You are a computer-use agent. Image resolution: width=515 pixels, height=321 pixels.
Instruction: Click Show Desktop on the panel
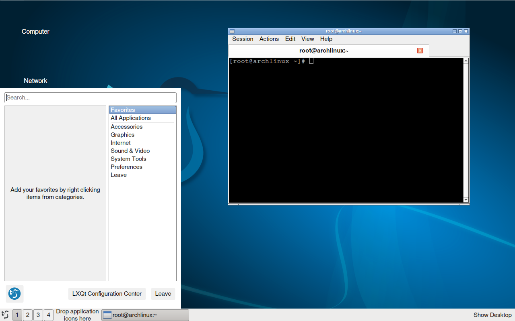click(492, 315)
